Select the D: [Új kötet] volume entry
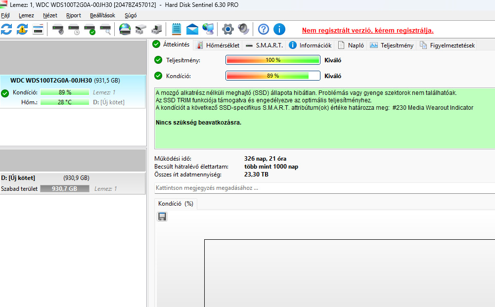 pyautogui.click(x=73, y=183)
